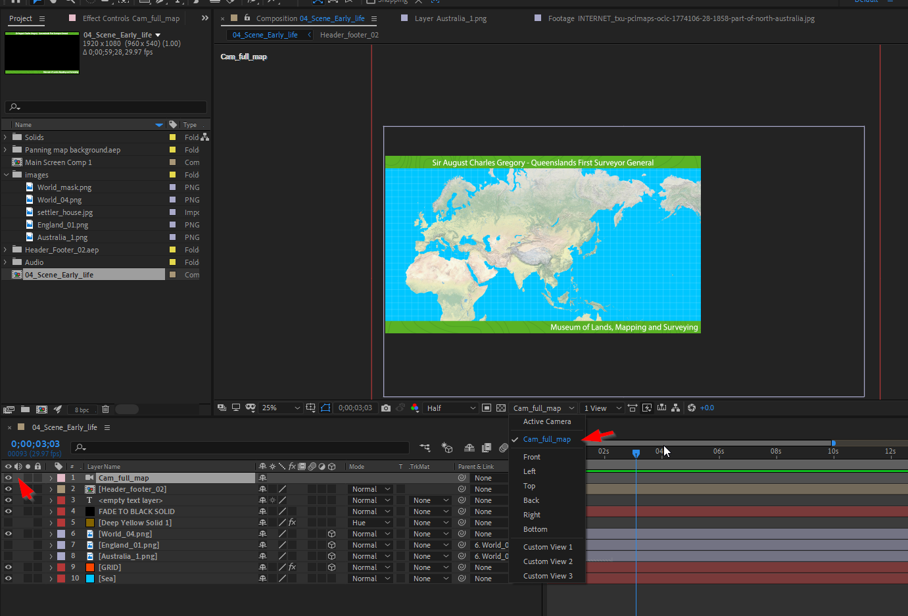Hide the Header_footer_02 layer with eye icon
This screenshot has width=908, height=616.
(x=9, y=489)
